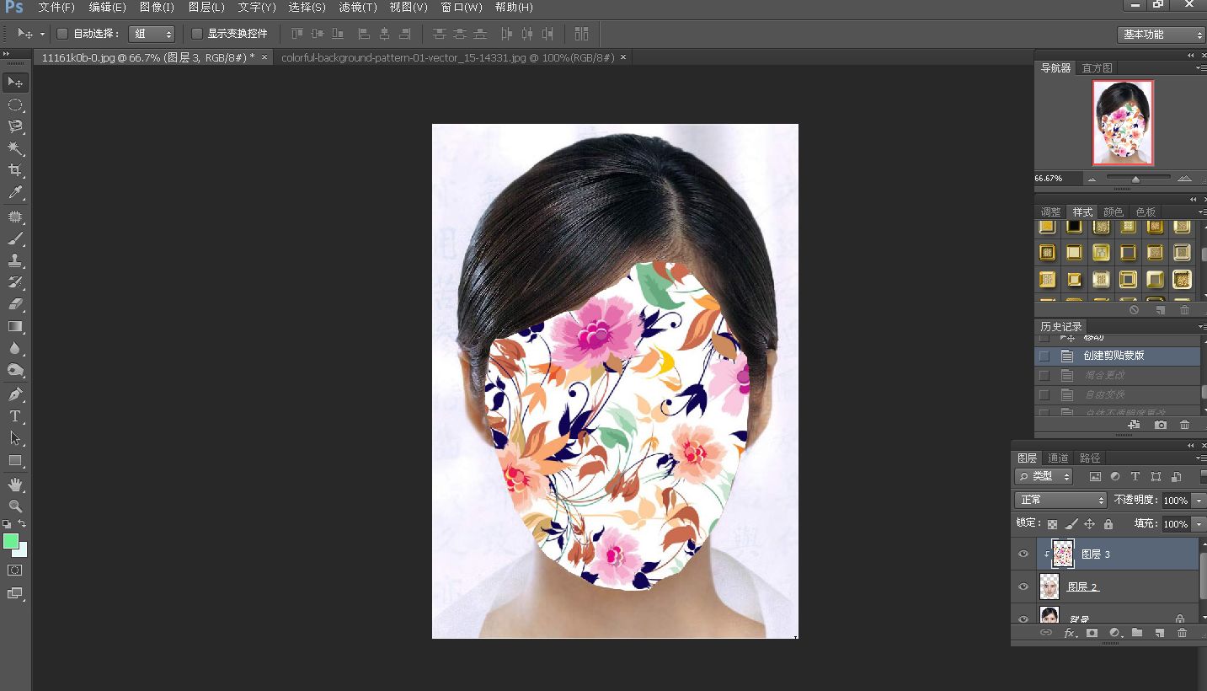Click the delete layer trash icon
Image resolution: width=1207 pixels, height=691 pixels.
1182,633
